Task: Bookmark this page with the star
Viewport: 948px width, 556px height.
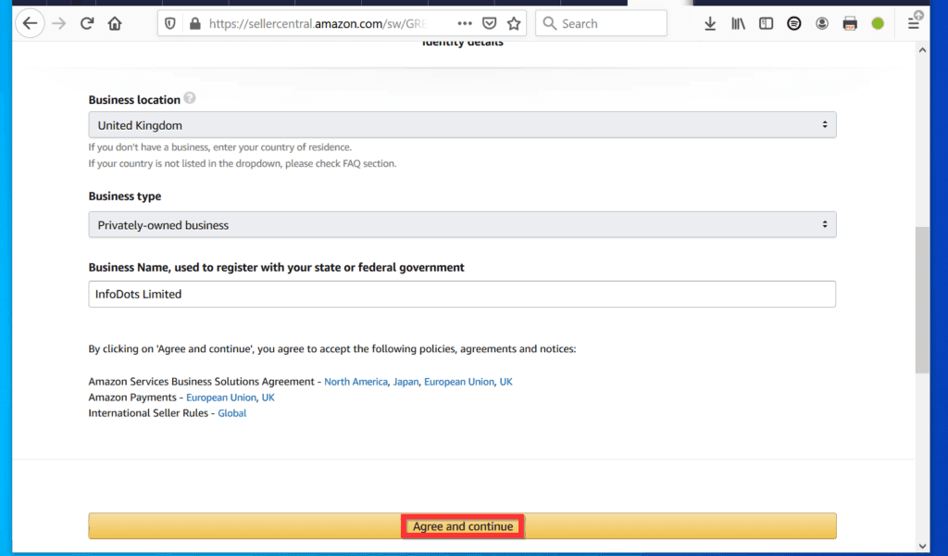Action: point(514,23)
